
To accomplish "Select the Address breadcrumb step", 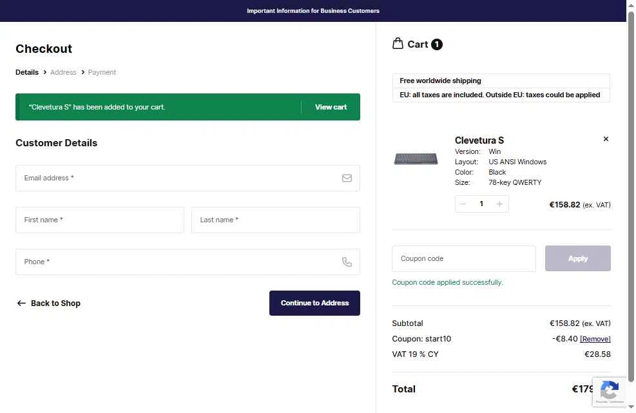I will [63, 72].
